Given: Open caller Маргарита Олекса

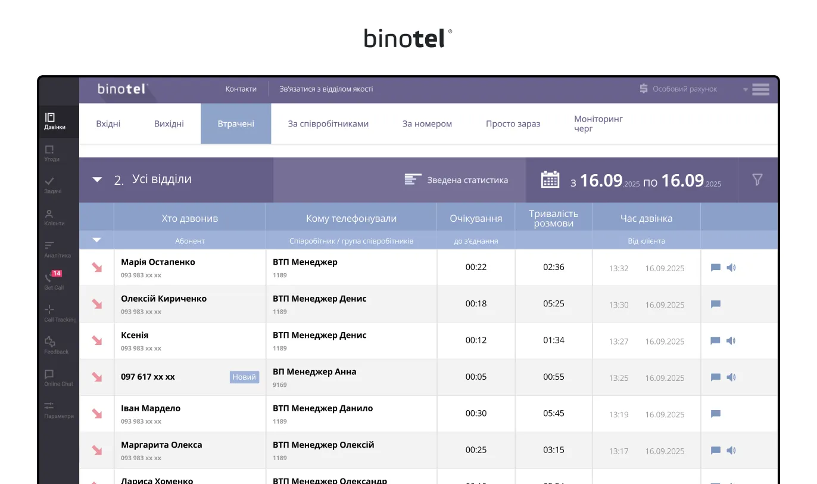Looking at the screenshot, I should (x=161, y=445).
